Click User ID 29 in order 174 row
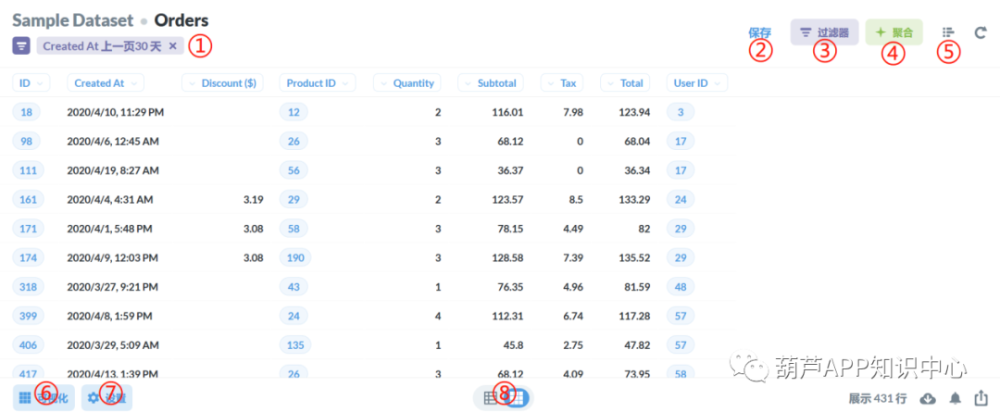This screenshot has height=412, width=1000. click(x=681, y=257)
